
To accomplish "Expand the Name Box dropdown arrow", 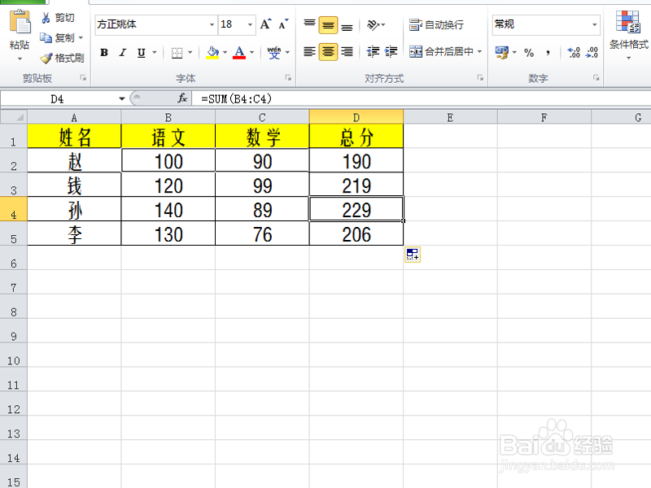I will coord(121,98).
